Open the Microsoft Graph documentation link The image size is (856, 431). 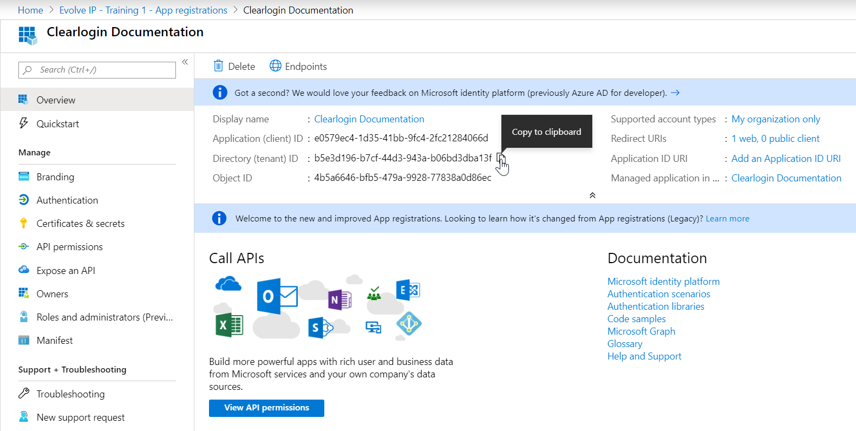coord(641,331)
